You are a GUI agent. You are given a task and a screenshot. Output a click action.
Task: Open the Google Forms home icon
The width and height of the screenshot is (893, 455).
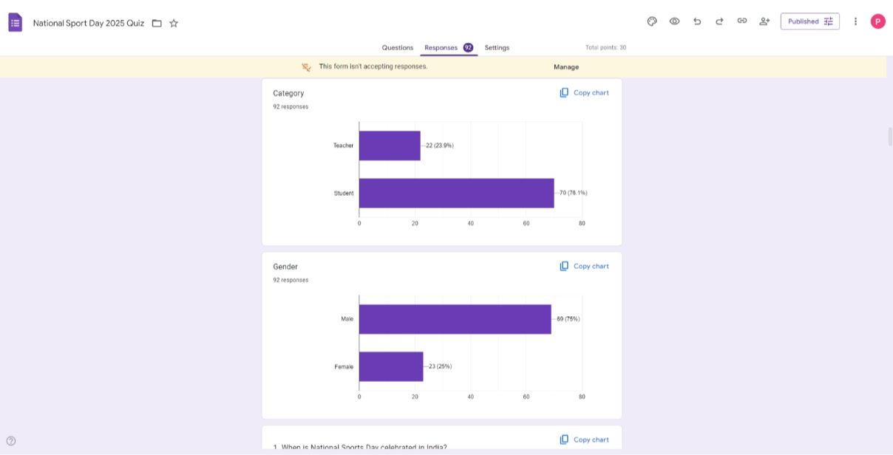point(15,22)
